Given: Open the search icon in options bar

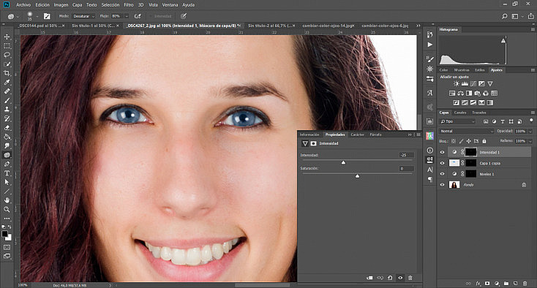Looking at the screenshot, I should pyautogui.click(x=504, y=16).
